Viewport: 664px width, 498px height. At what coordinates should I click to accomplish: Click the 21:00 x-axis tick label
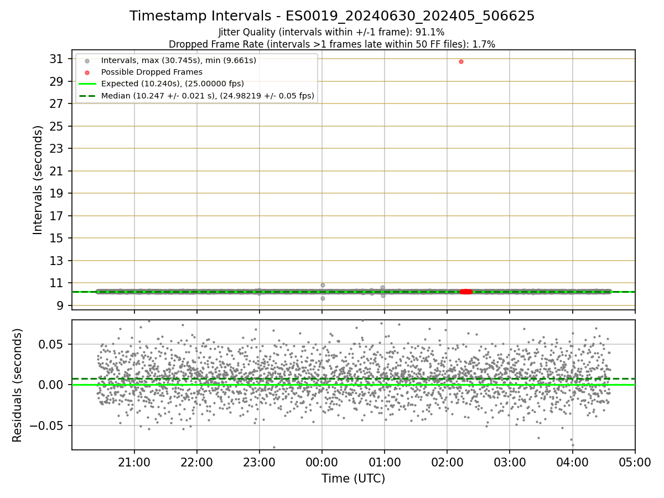134,463
